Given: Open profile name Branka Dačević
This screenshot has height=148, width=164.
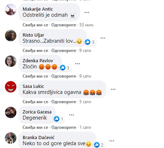Looking at the screenshot, I should (x=38, y=138).
